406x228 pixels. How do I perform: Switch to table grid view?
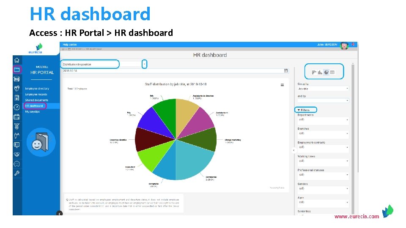(x=332, y=72)
